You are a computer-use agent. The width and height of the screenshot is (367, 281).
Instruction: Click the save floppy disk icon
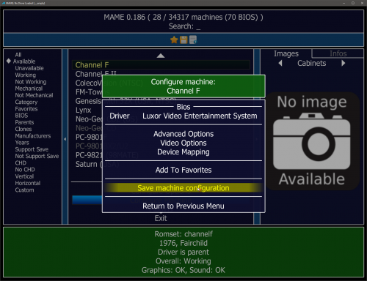(x=183, y=40)
